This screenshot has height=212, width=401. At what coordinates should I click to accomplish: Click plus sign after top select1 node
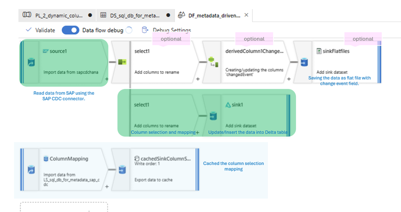tap(197, 79)
